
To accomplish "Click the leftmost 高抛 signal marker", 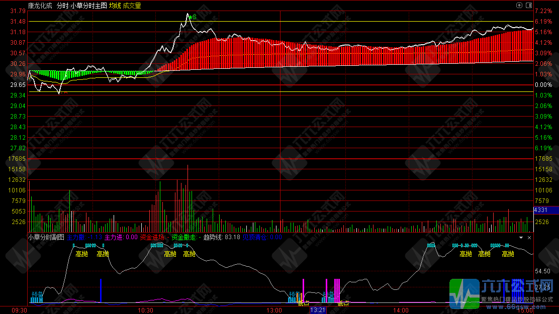I will pyautogui.click(x=82, y=254).
